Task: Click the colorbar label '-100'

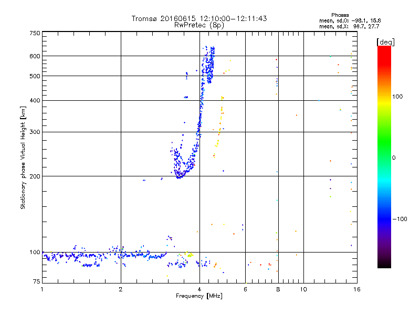Action: pos(400,219)
